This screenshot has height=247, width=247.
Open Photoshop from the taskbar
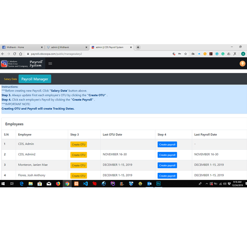pyautogui.click(x=158, y=184)
